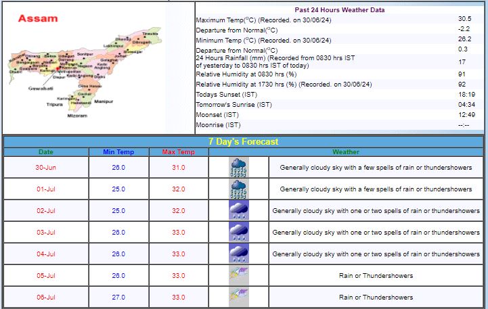Click min temp 27.0 for 06-Jul

tap(118, 298)
